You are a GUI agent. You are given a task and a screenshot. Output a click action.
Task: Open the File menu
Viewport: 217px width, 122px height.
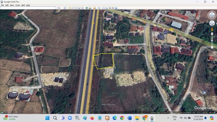(2, 5)
